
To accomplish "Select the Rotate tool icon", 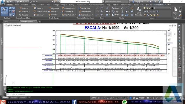I will tap(123, 8).
